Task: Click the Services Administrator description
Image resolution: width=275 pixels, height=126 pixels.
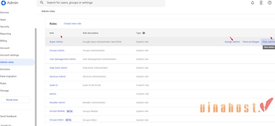Action: pyautogui.click(x=94, y=77)
